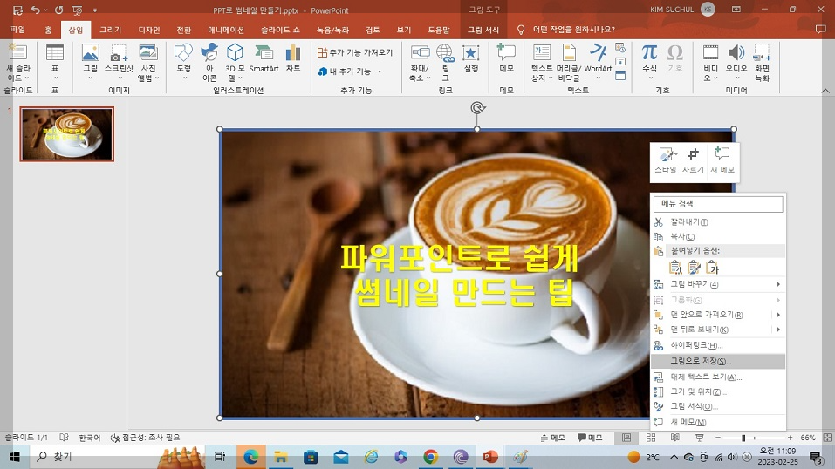Expand 맨 뒤로 보내기 submenu arrow
This screenshot has width=835, height=469.
pyautogui.click(x=778, y=330)
